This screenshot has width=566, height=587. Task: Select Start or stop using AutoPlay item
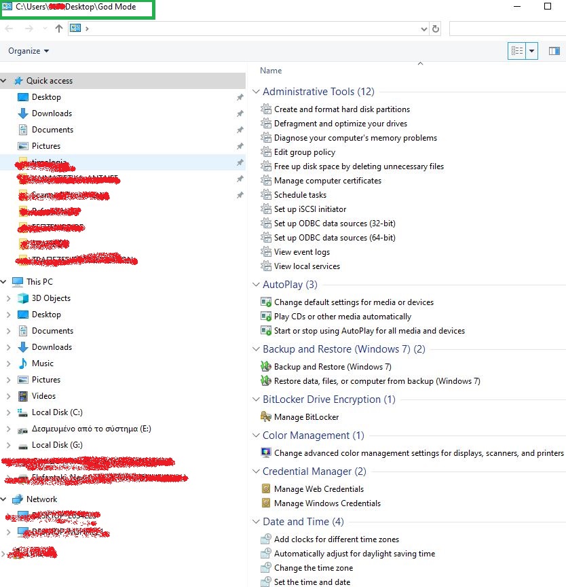[369, 331]
